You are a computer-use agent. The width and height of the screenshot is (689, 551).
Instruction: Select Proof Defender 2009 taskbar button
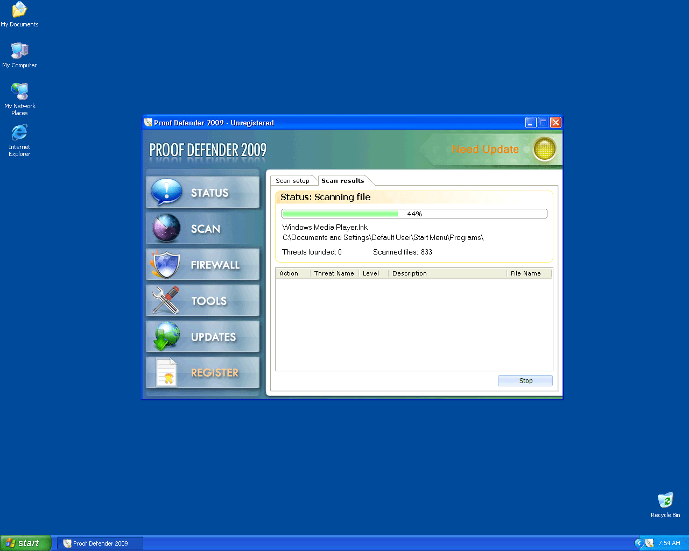(x=100, y=543)
